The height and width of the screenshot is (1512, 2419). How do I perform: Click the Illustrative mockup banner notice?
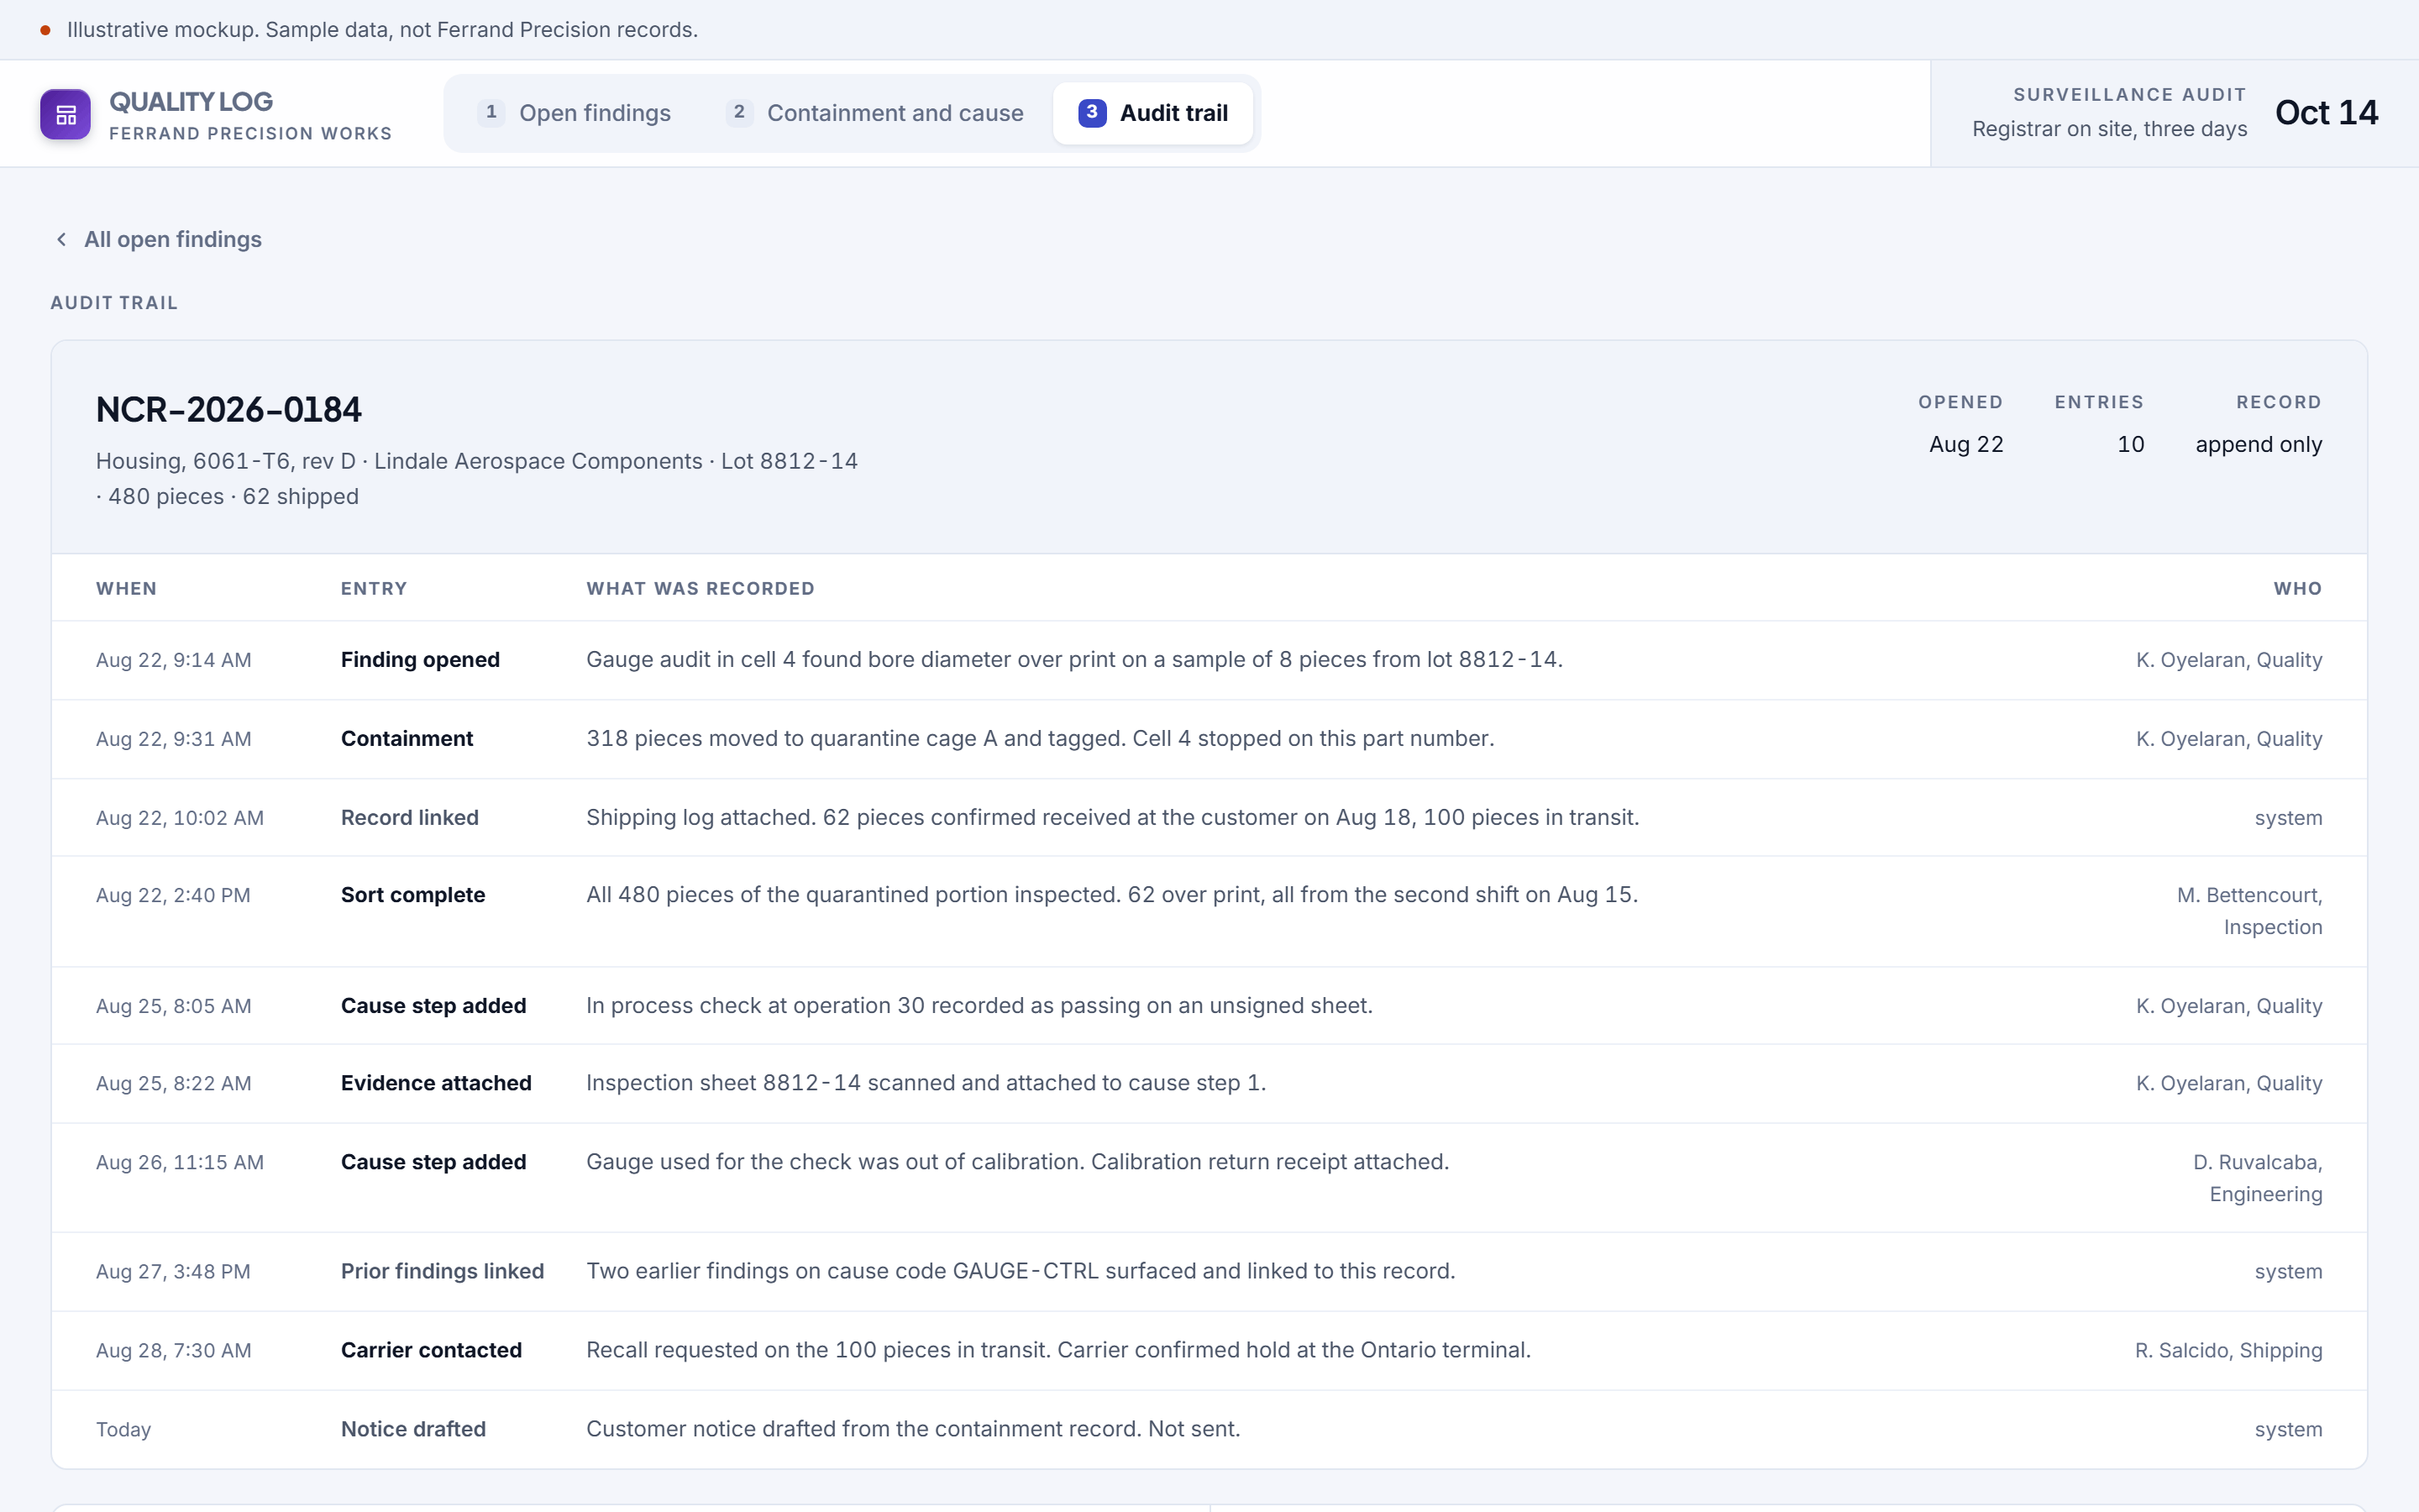(x=382, y=30)
